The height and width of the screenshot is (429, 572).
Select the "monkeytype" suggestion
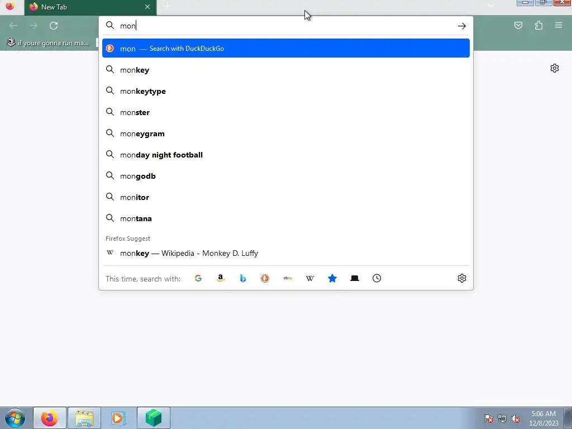(286, 91)
